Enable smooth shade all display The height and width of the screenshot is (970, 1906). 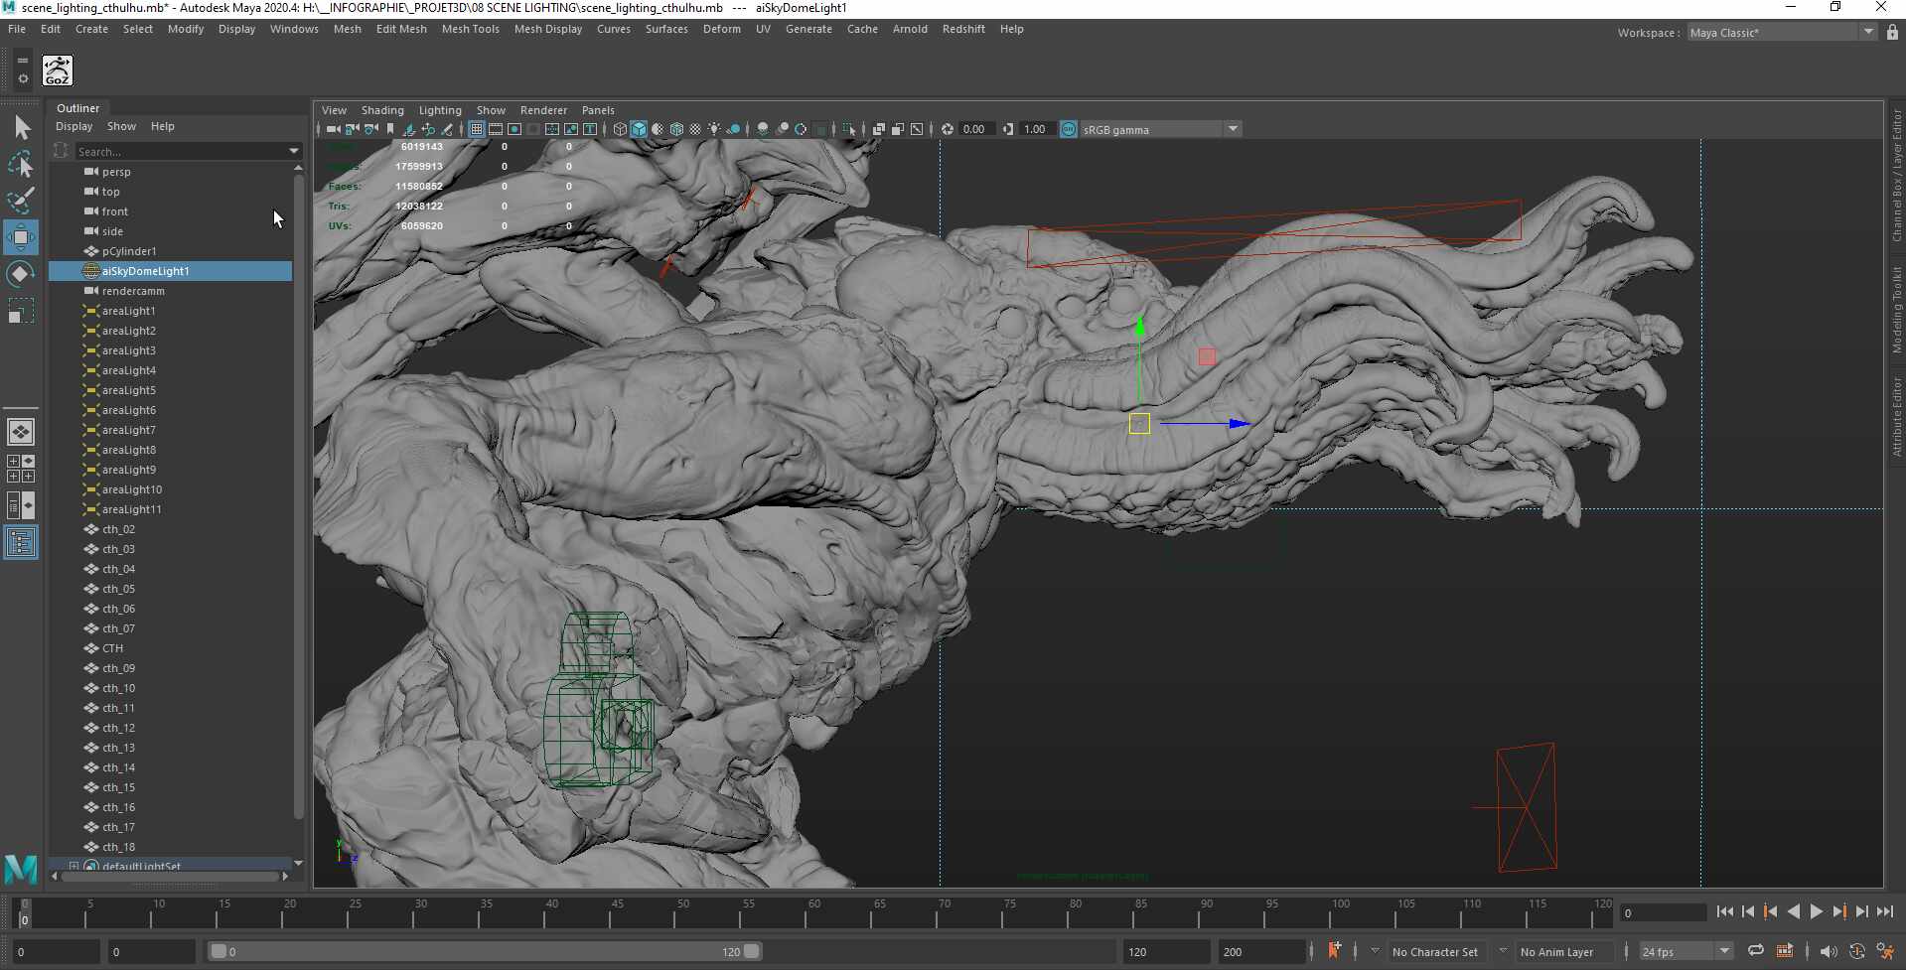pyautogui.click(x=639, y=129)
